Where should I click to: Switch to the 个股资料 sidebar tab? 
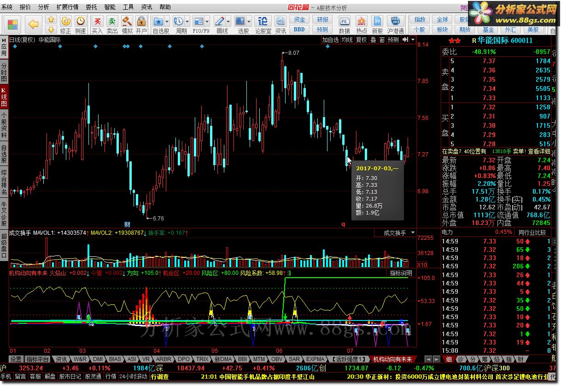tap(4, 125)
